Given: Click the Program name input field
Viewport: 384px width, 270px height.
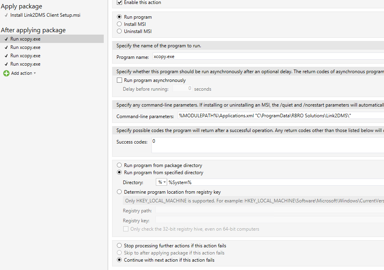Looking at the screenshot, I should coord(266,57).
